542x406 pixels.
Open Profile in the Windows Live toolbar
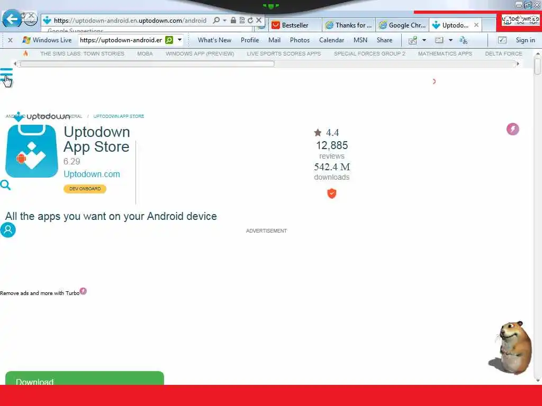click(x=250, y=40)
